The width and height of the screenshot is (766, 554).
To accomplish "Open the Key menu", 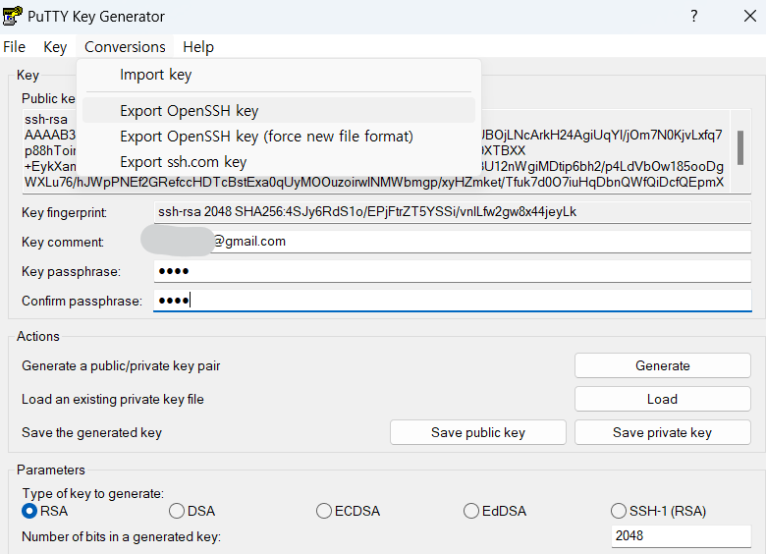I will click(55, 47).
